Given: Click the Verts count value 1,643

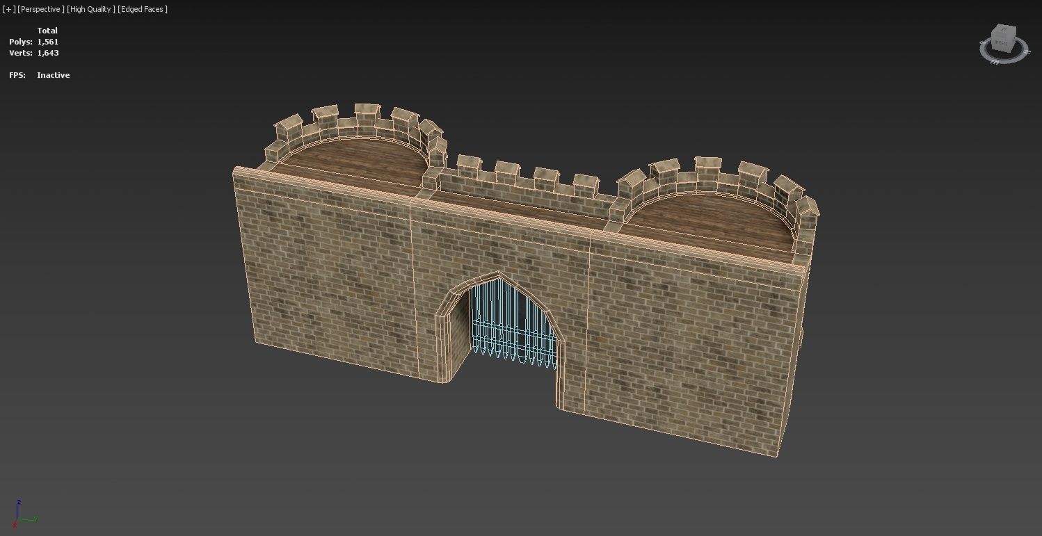Looking at the screenshot, I should pos(48,53).
